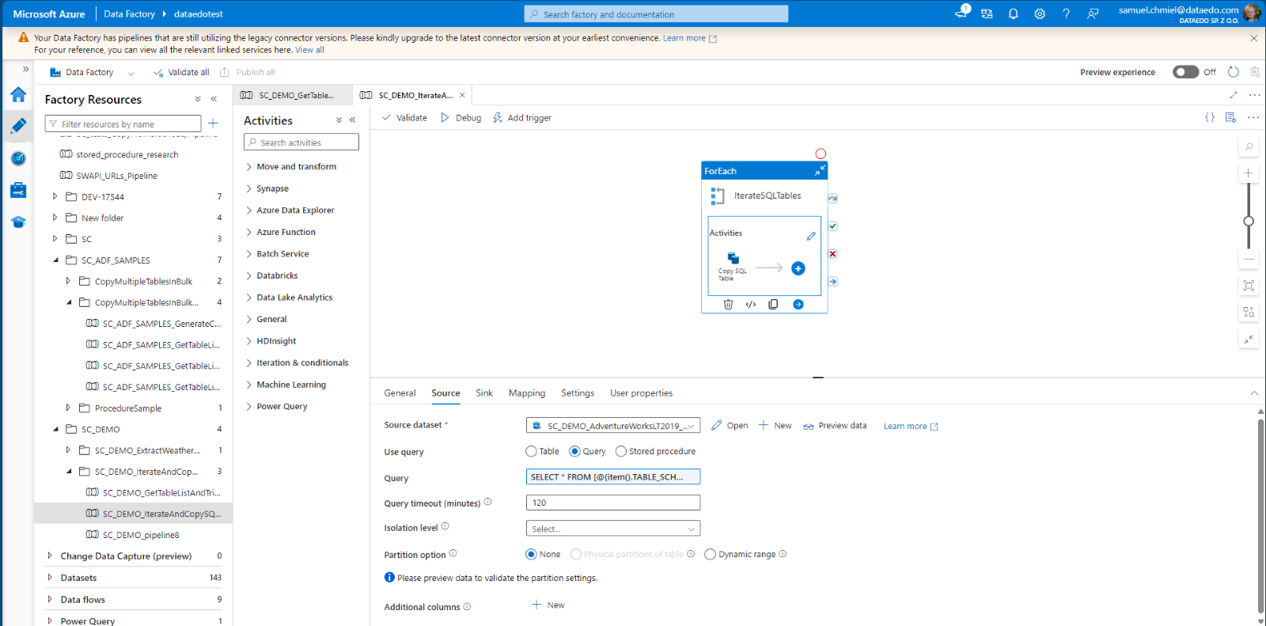Switch to Mapping tab
This screenshot has width=1266, height=626.
pyautogui.click(x=527, y=393)
